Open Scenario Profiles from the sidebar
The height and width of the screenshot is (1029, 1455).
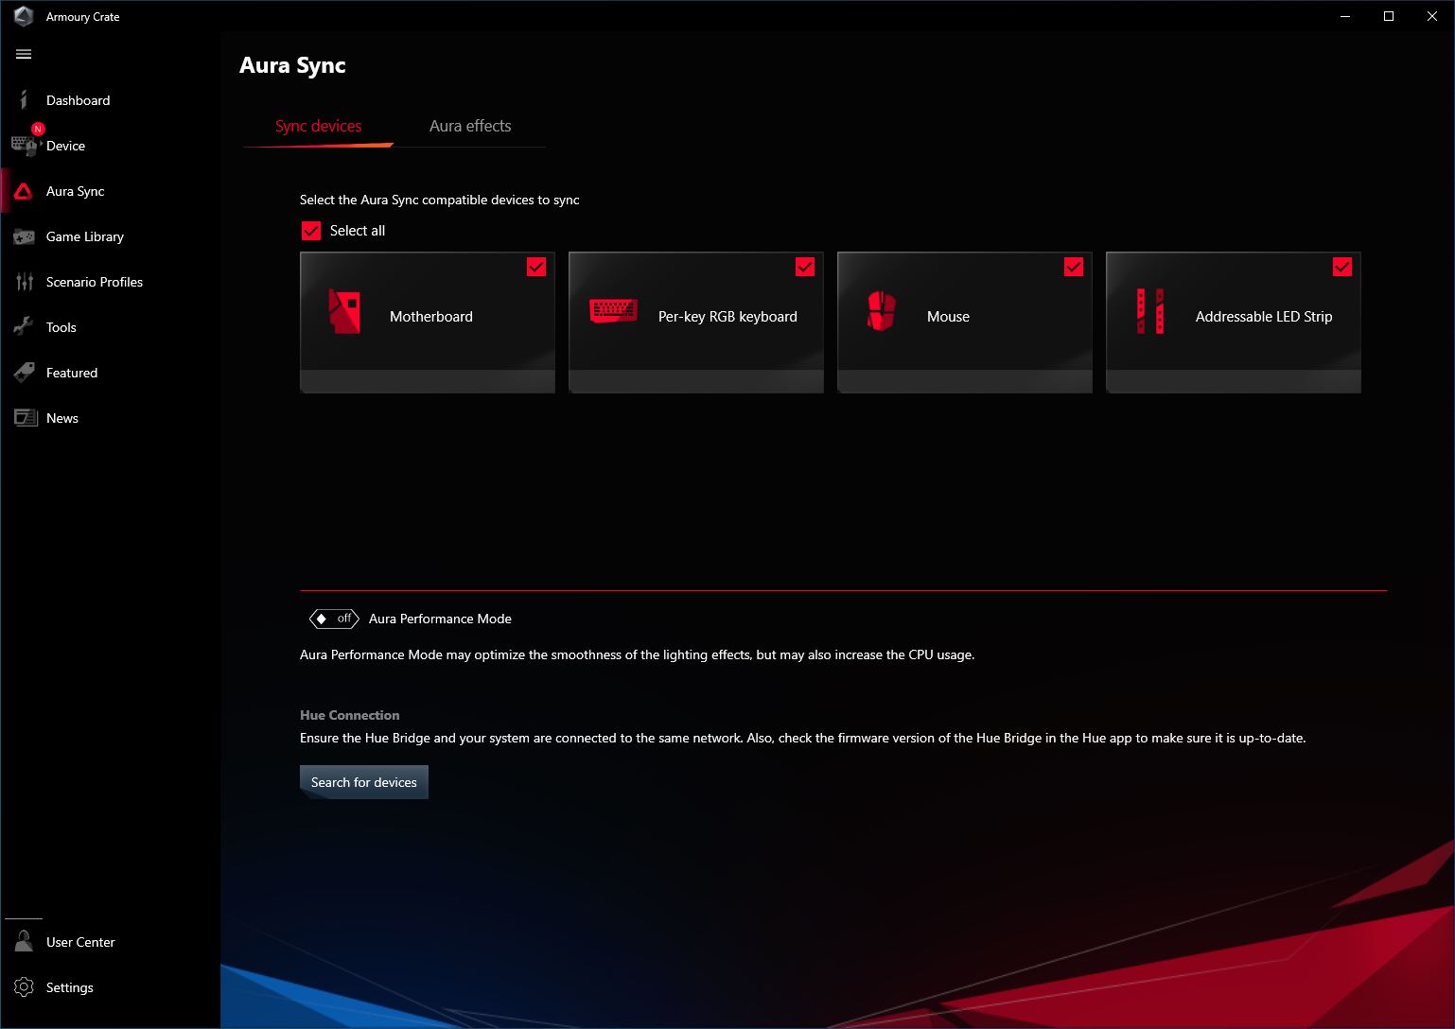pyautogui.click(x=95, y=282)
